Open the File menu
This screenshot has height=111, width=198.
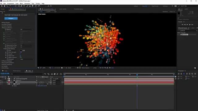pos(1,3)
